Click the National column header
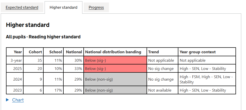This screenshot has width=246, height=110. click(74, 52)
